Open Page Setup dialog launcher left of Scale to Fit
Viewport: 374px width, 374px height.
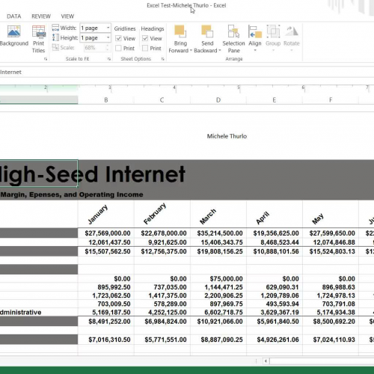pyautogui.click(x=46, y=59)
